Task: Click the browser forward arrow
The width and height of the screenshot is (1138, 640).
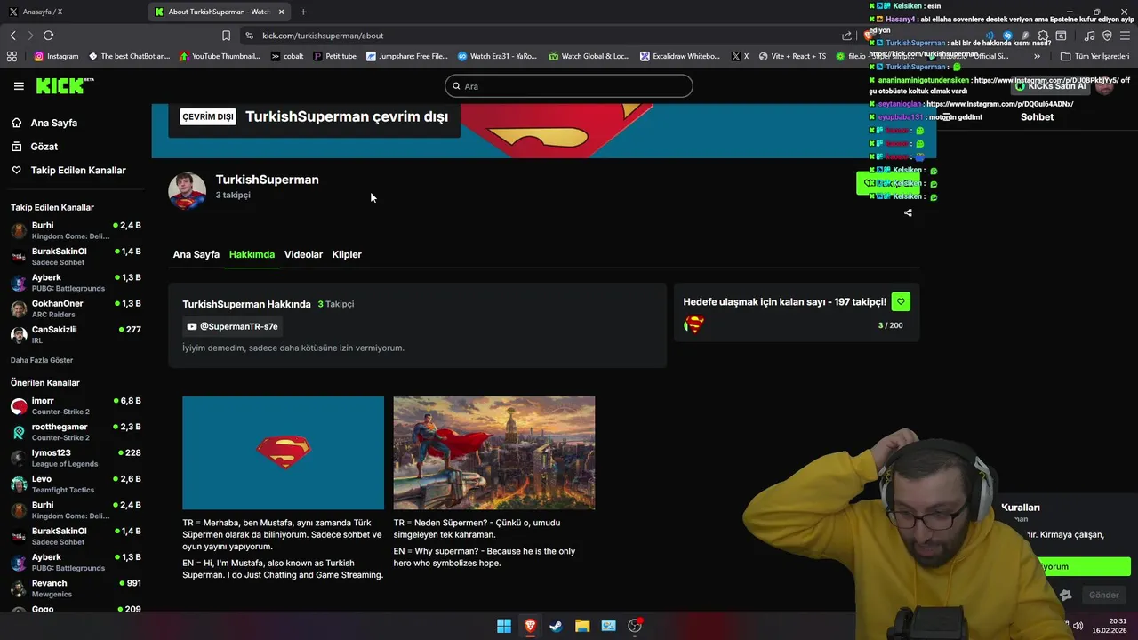Action: pyautogui.click(x=30, y=36)
